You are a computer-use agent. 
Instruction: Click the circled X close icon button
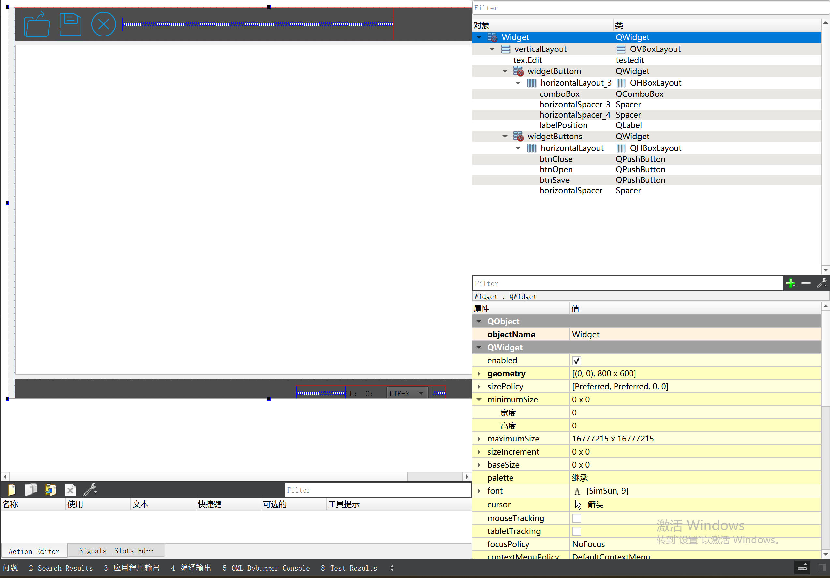tap(103, 24)
